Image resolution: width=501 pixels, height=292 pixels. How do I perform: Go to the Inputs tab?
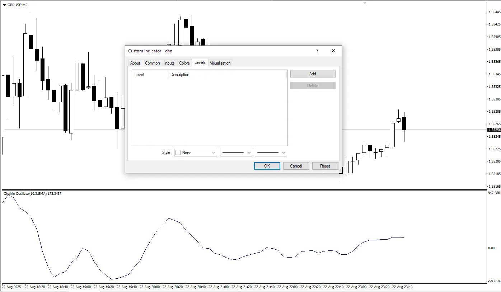pyautogui.click(x=169, y=63)
